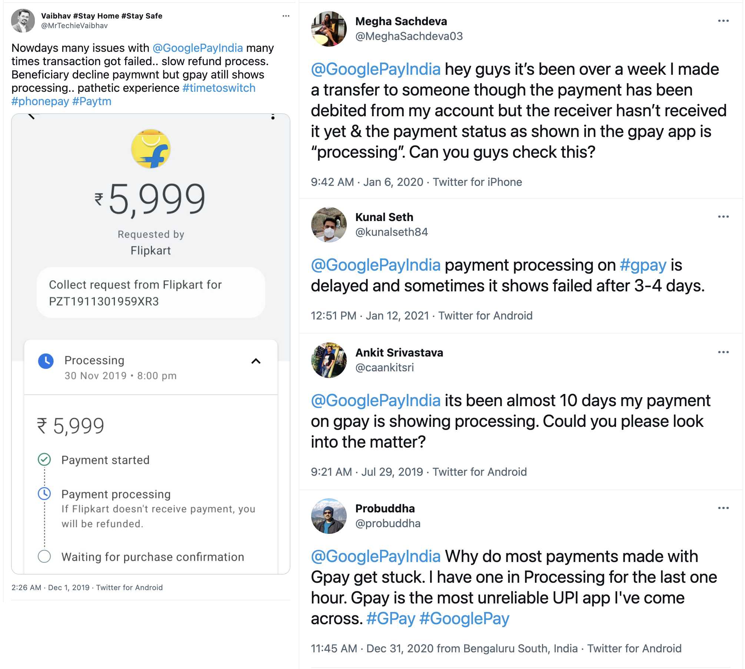745x669 pixels.
Task: Open more options on Megha Sachdeva's tweet
Action: pos(723,21)
